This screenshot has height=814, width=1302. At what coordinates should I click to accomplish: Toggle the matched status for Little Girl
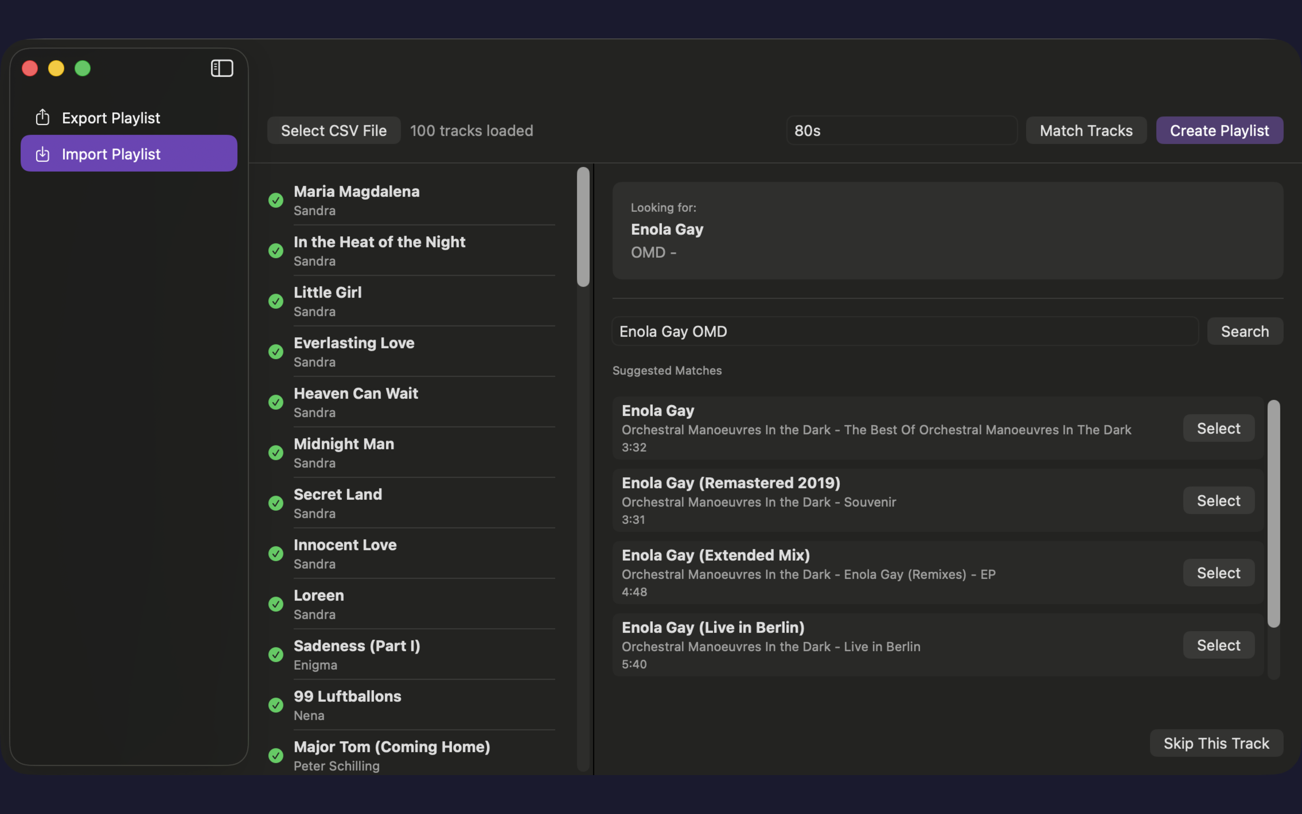click(276, 301)
